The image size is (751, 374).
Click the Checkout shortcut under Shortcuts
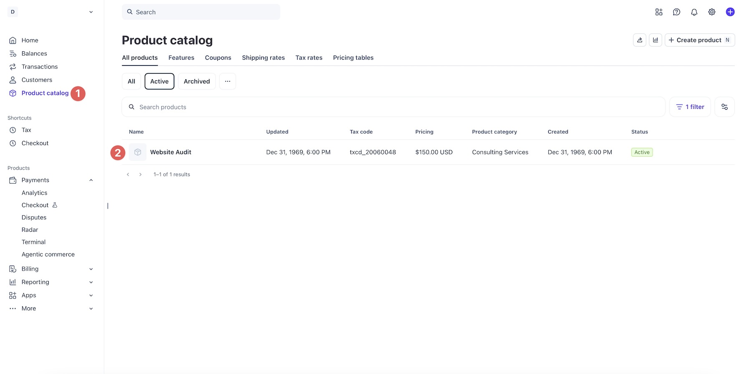pyautogui.click(x=35, y=143)
